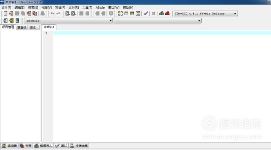Switch to the 查看类 tab
The width and height of the screenshot is (271, 150).
click(22, 27)
